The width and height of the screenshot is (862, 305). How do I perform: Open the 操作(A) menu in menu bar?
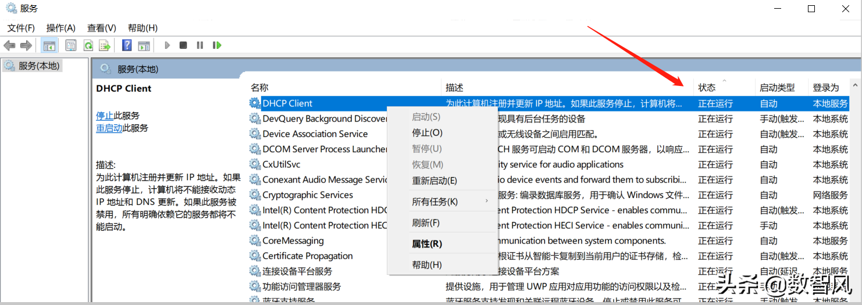point(60,28)
